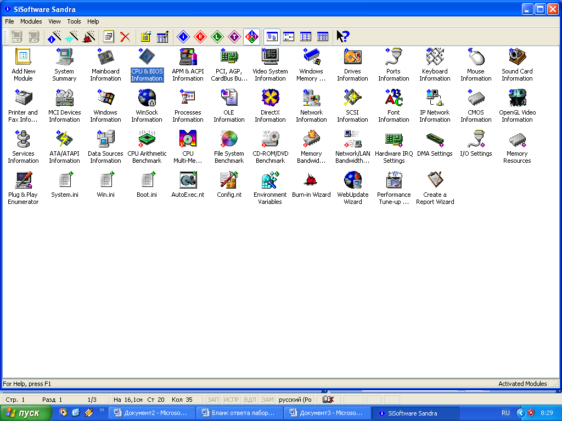Select WebUpdate Wizard module
Screen dimensions: 562x421
353,189
